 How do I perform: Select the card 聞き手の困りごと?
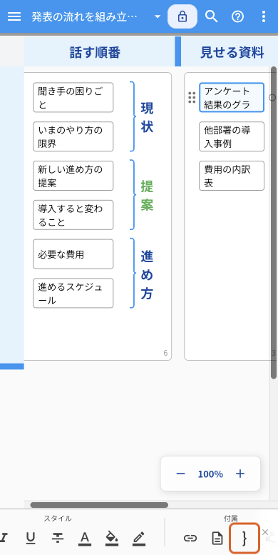(x=73, y=97)
